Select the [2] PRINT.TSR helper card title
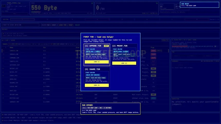221x124 pixels. (120, 46)
